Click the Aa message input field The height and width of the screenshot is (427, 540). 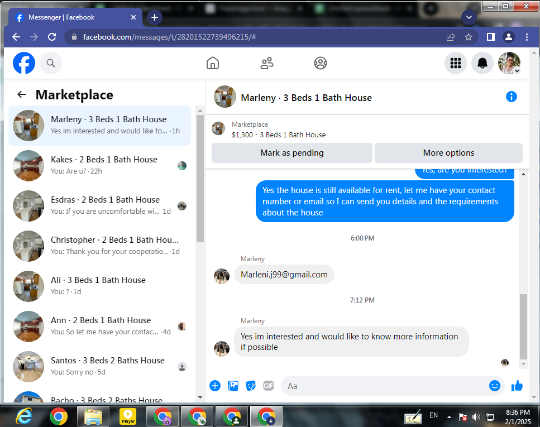[384, 386]
